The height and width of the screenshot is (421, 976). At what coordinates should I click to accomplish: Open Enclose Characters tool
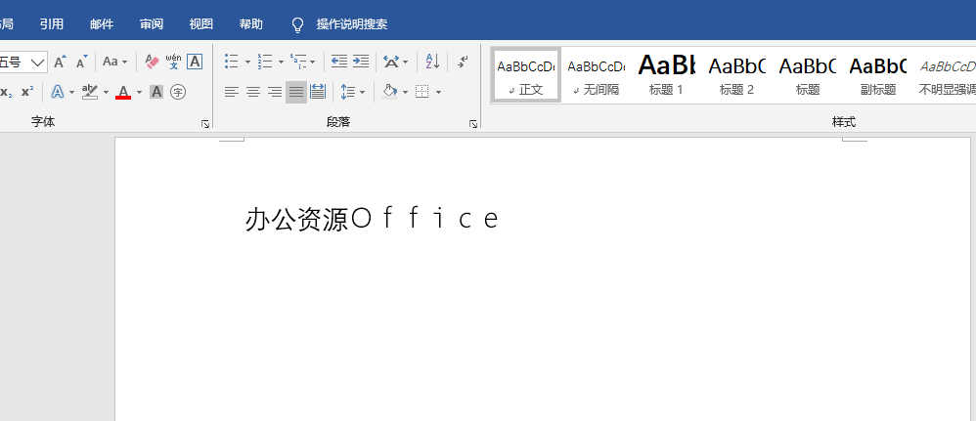point(178,92)
